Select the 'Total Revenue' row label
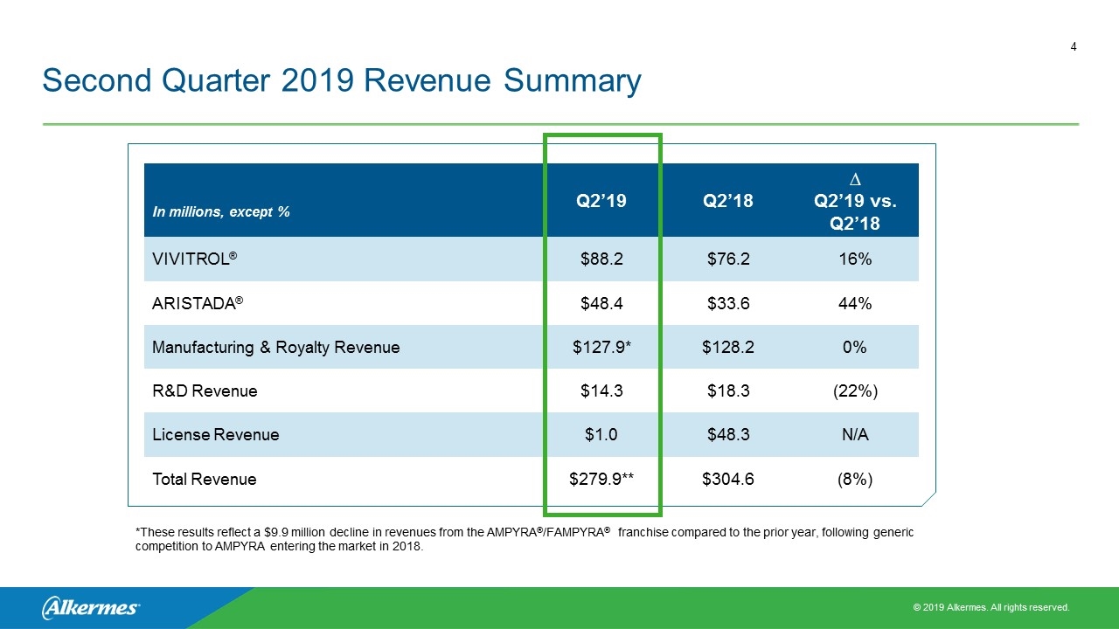 click(205, 479)
